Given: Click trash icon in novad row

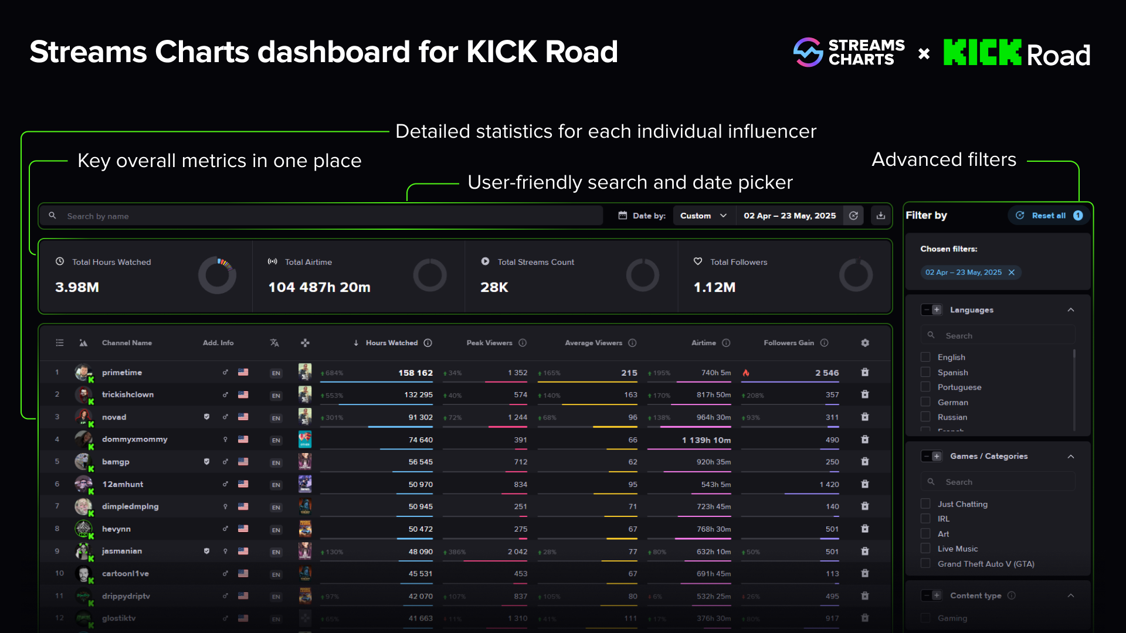Looking at the screenshot, I should [x=864, y=417].
